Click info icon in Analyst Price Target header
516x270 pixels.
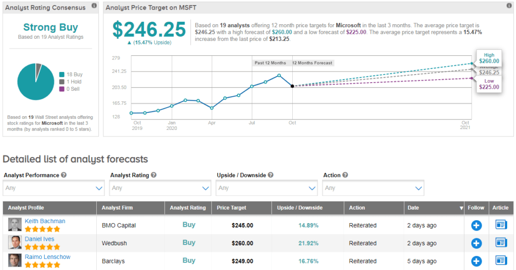point(508,7)
